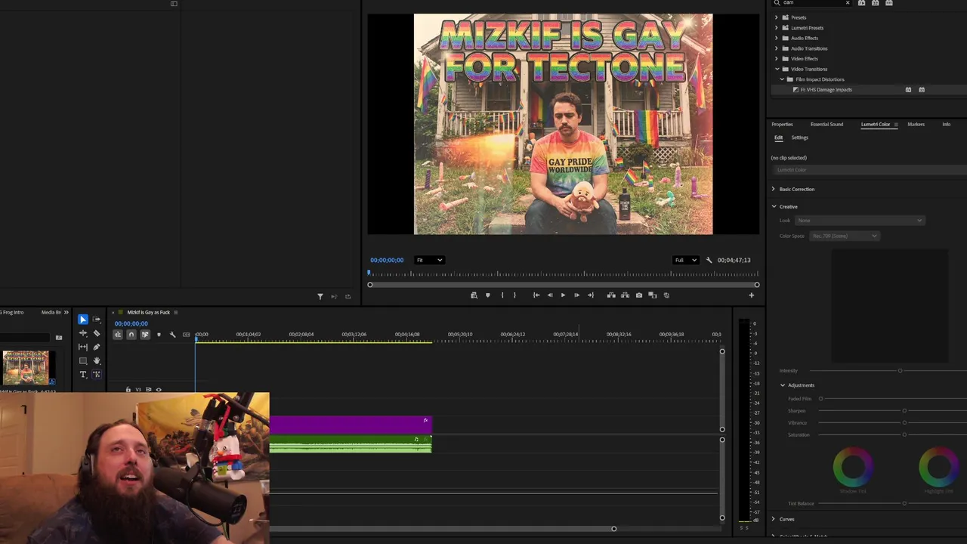Screen dimensions: 967x544
Task: Switch to the Properties tab
Action: tap(782, 124)
